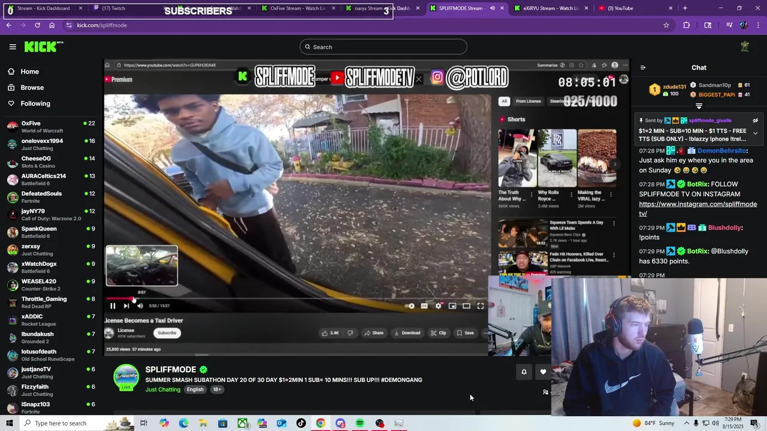Open OxFive channel in sidebar

pos(51,127)
